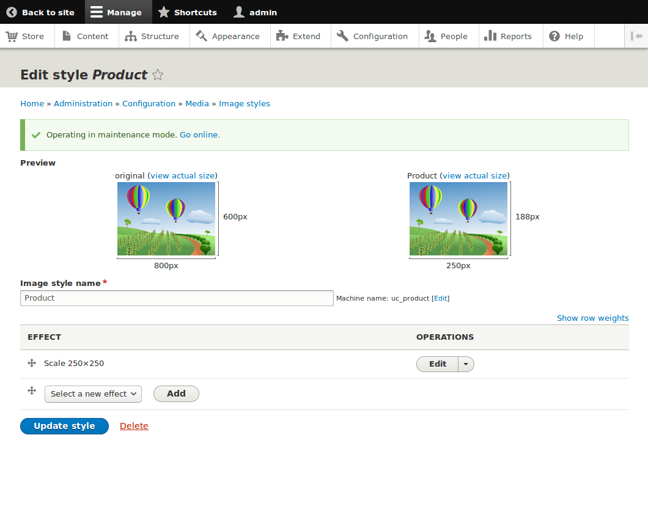Open Structure from its toolbar icon

pos(130,36)
